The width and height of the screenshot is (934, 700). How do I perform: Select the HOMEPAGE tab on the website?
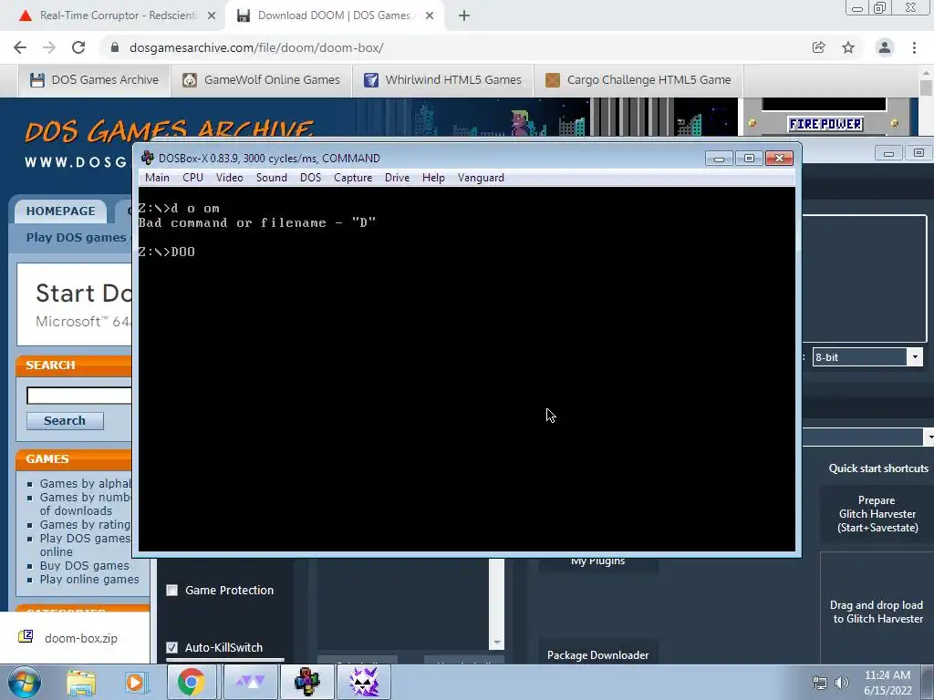60,211
